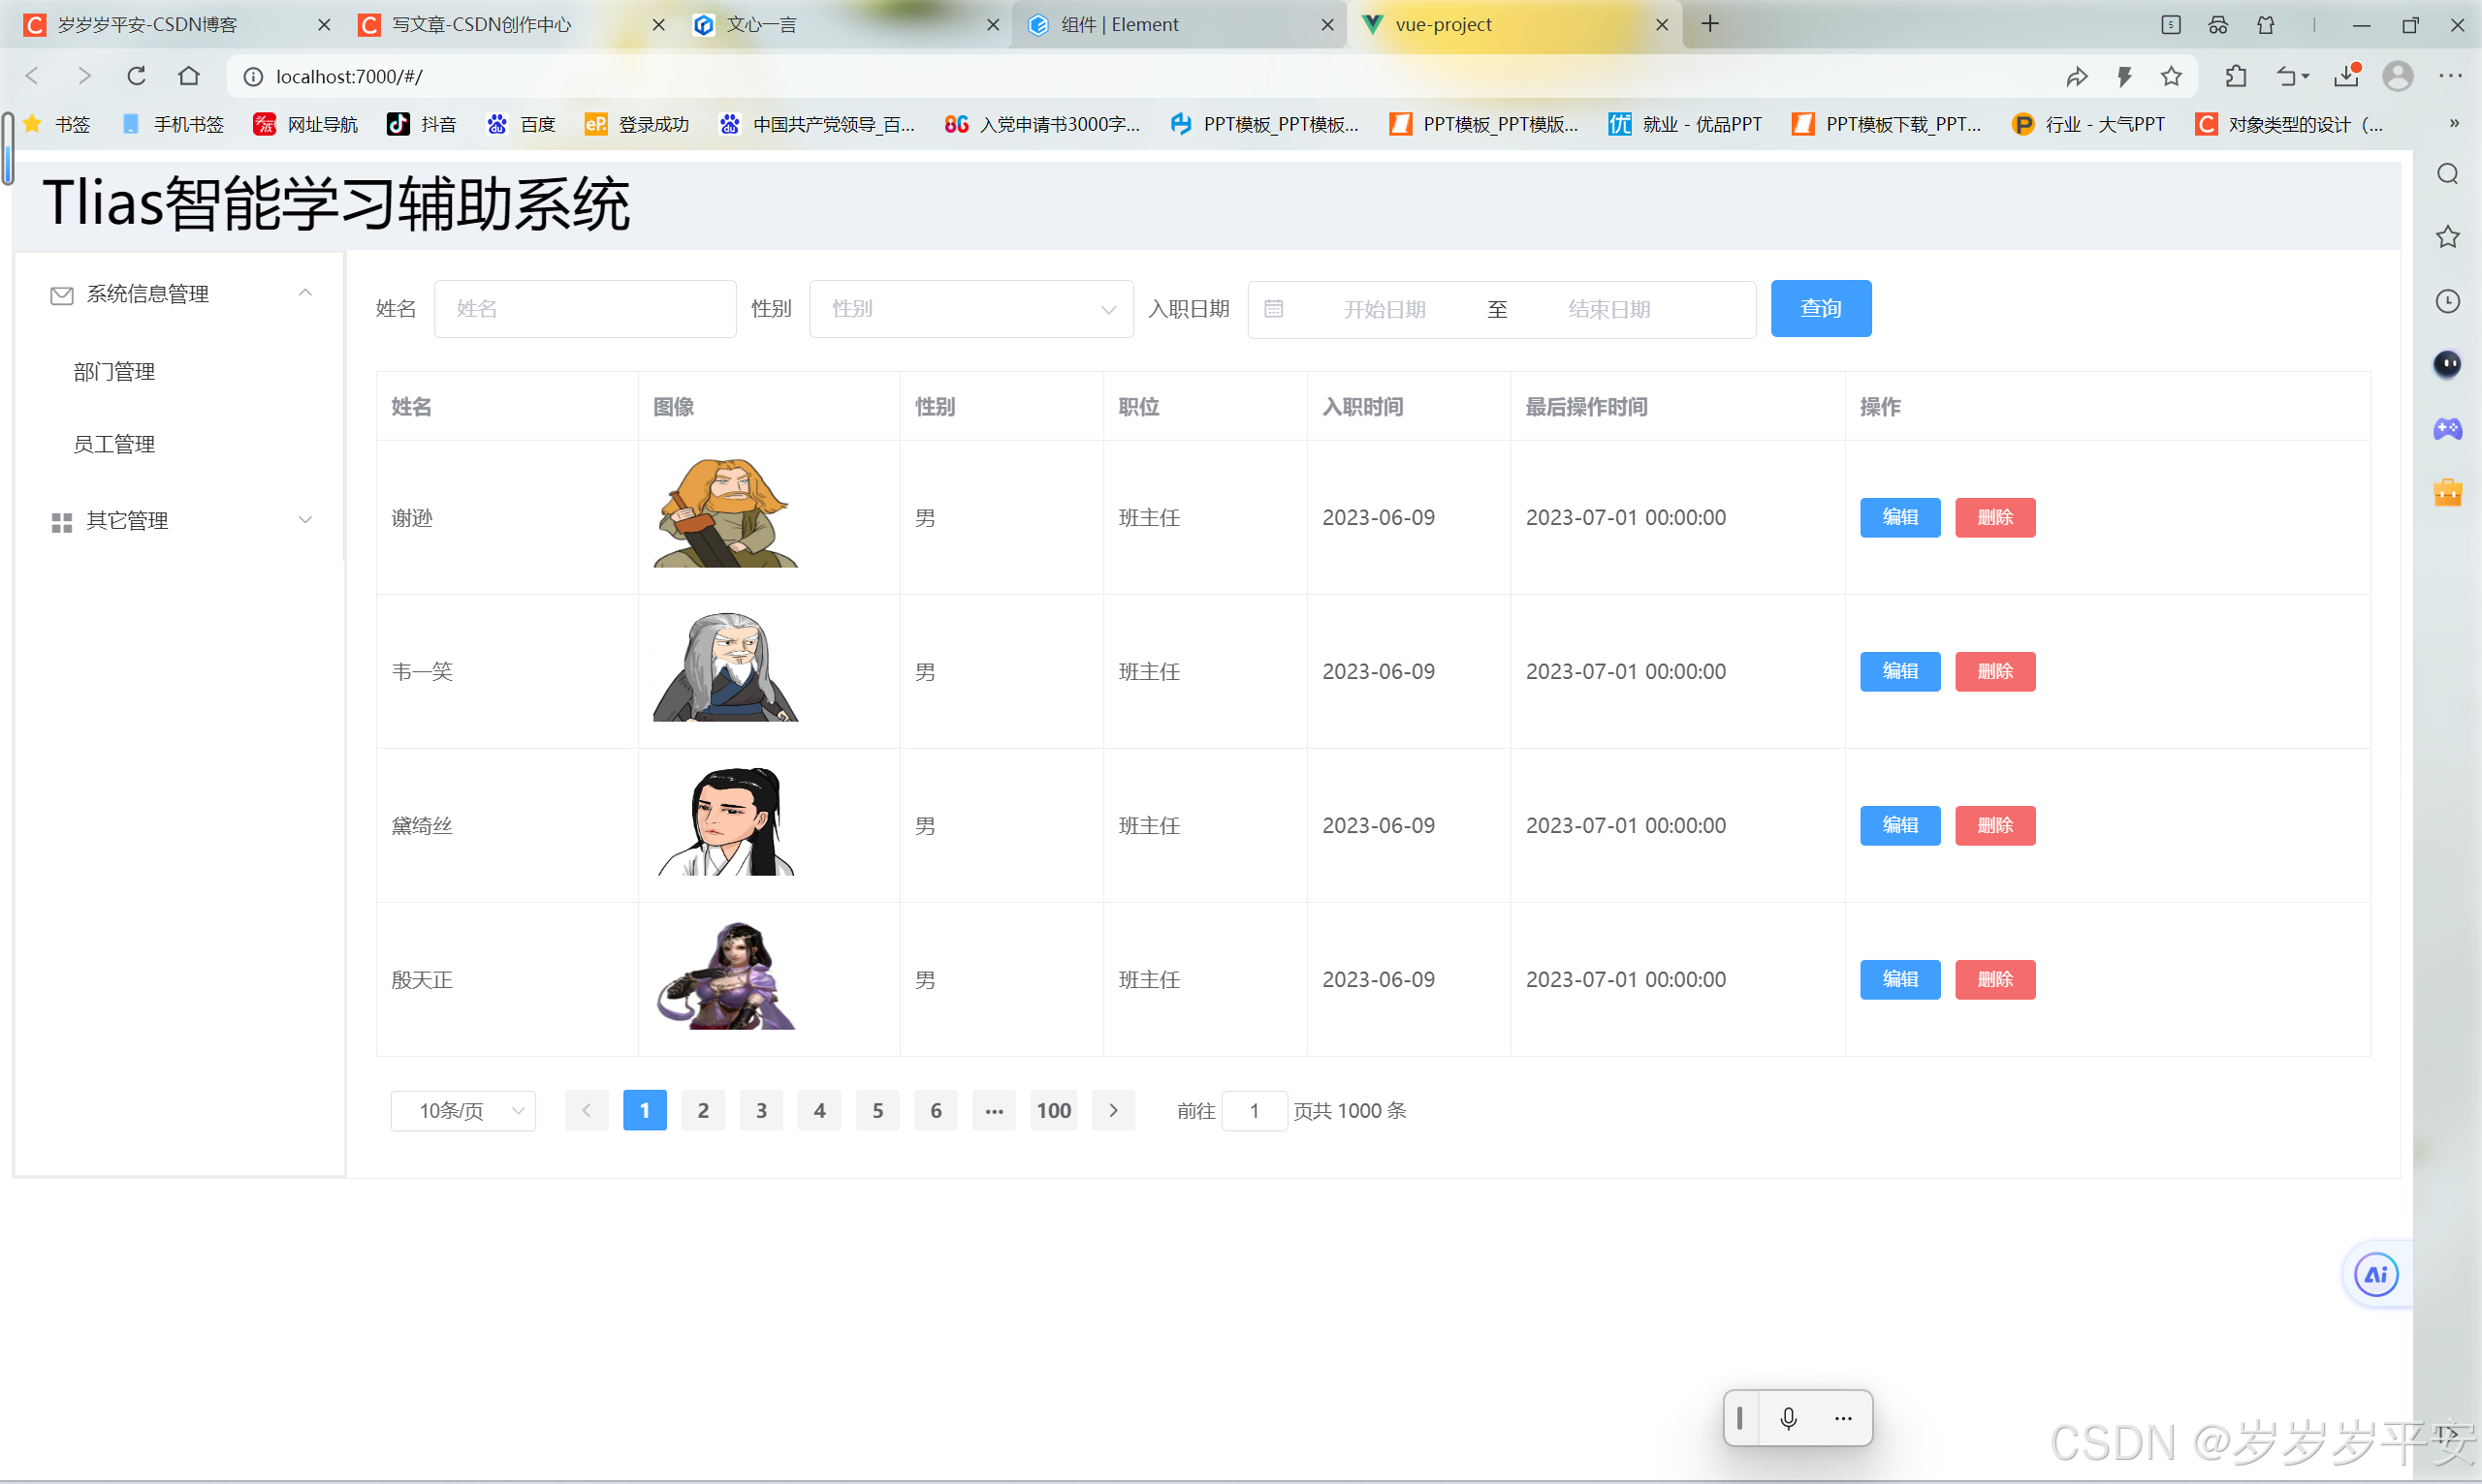Focus the 姓名 search input field
2482x1484 pixels.
(585, 309)
